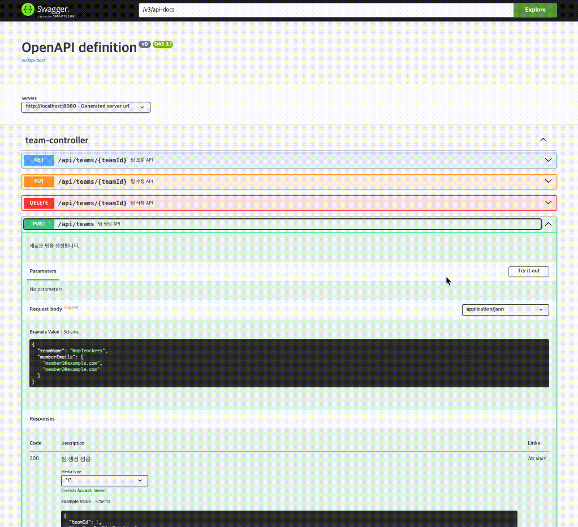
Task: Click the PUT method badge
Action: coord(39,182)
